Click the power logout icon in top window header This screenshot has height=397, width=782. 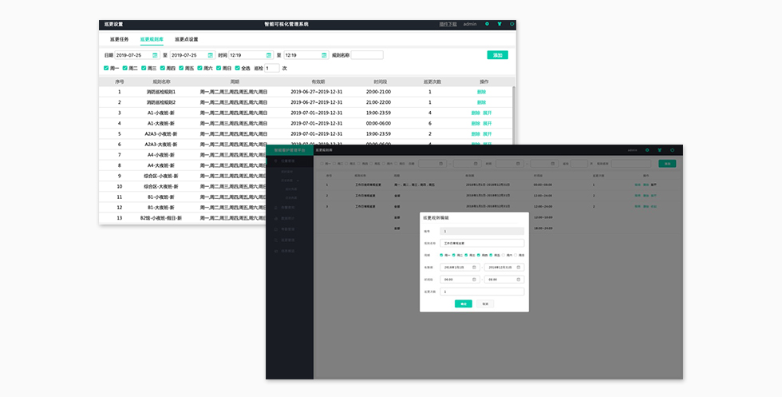511,24
